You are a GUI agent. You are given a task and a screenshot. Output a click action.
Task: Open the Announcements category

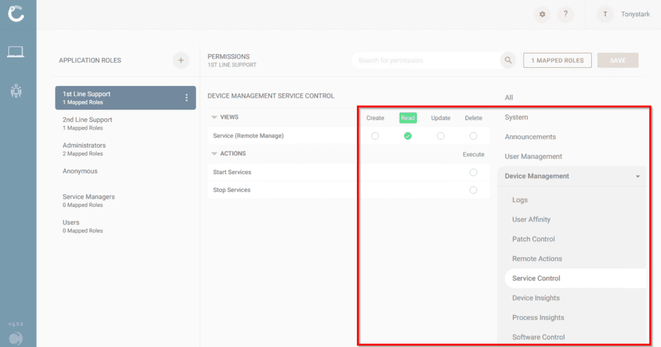530,137
